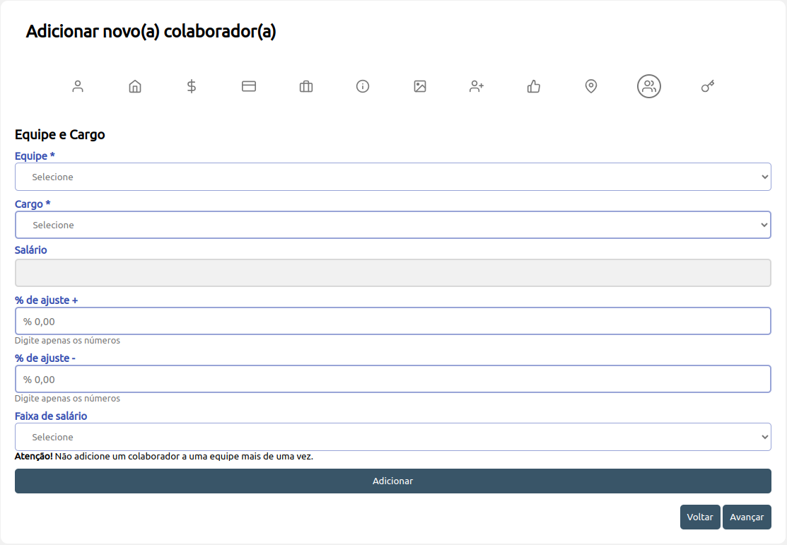Open the map pin location step icon
The height and width of the screenshot is (545, 787).
pos(591,86)
